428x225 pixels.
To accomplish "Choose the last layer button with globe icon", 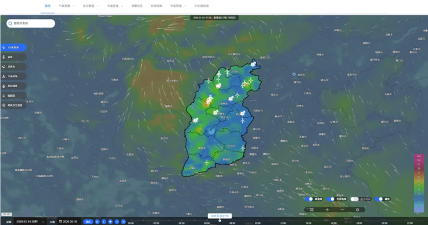I will (13, 105).
